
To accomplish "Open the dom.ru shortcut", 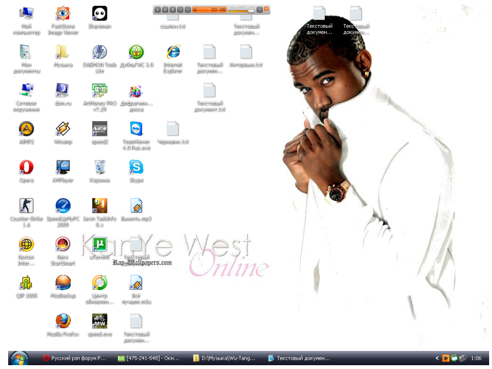I will pos(63,95).
